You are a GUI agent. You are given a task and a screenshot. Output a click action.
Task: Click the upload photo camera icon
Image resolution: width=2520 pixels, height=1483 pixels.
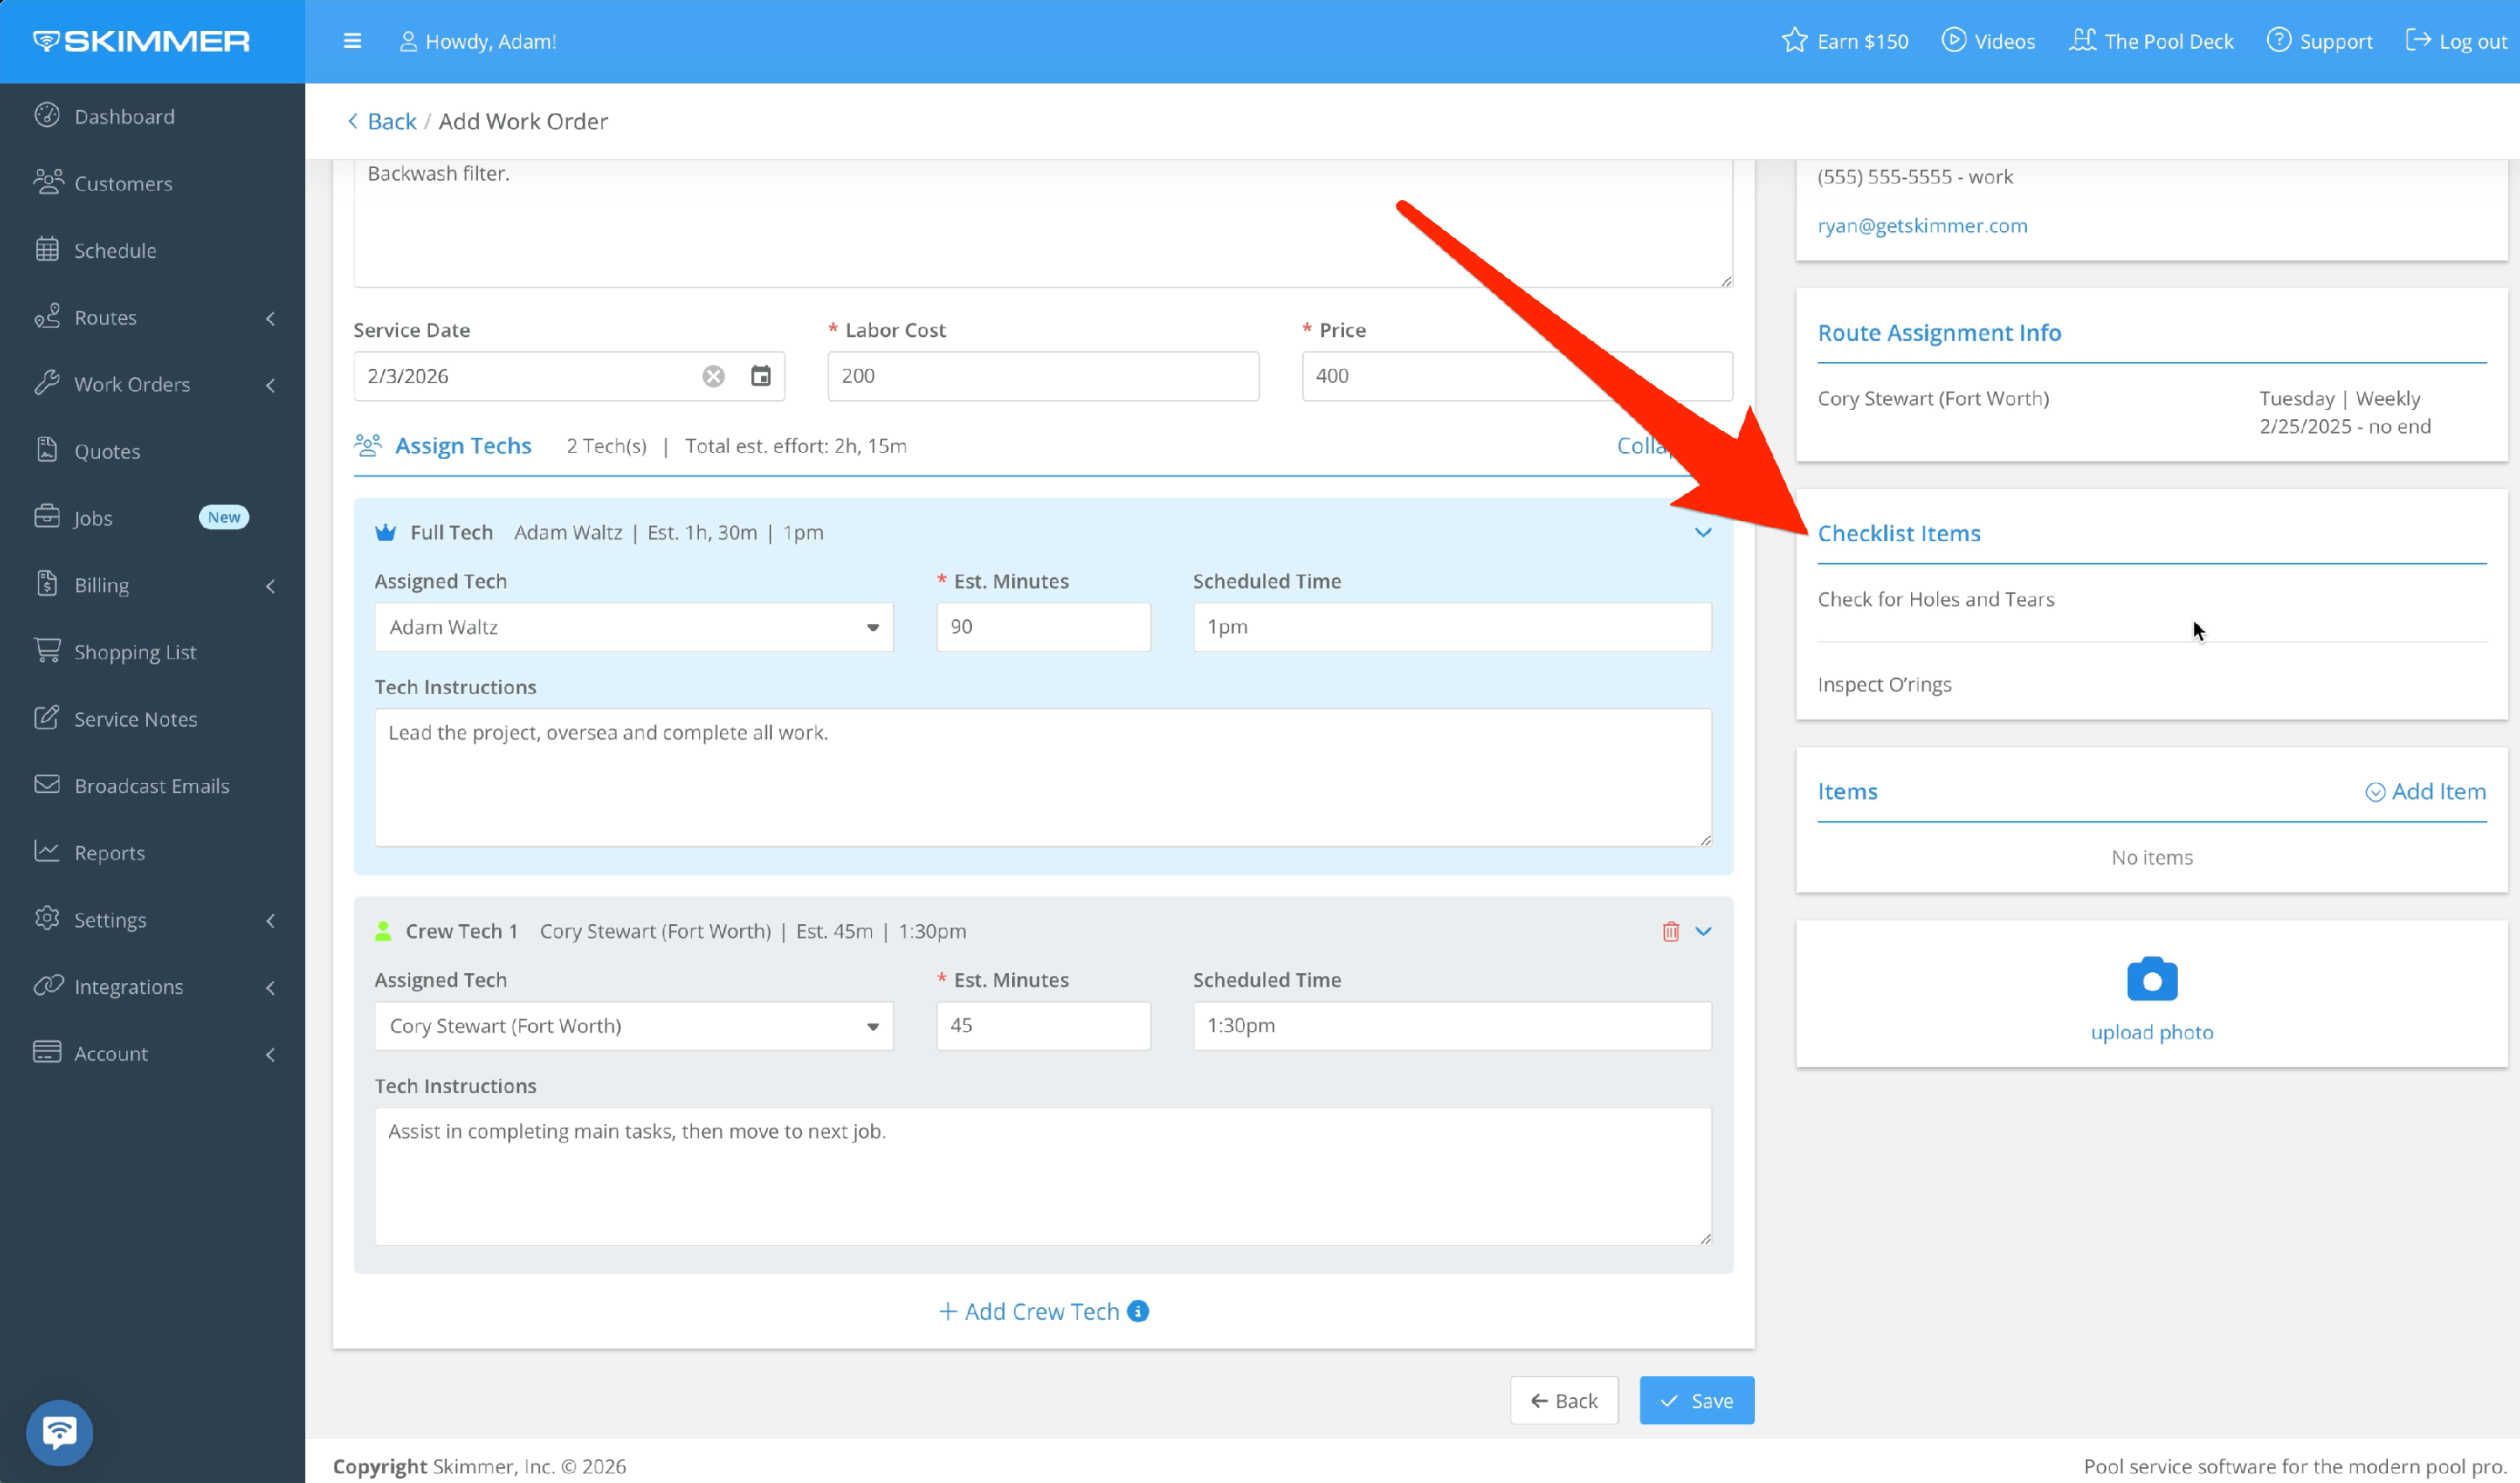click(x=2151, y=980)
